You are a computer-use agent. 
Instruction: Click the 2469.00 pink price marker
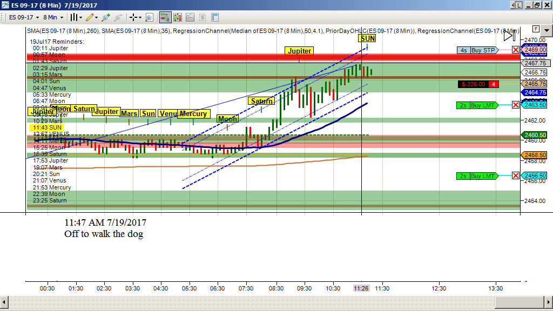click(x=534, y=50)
